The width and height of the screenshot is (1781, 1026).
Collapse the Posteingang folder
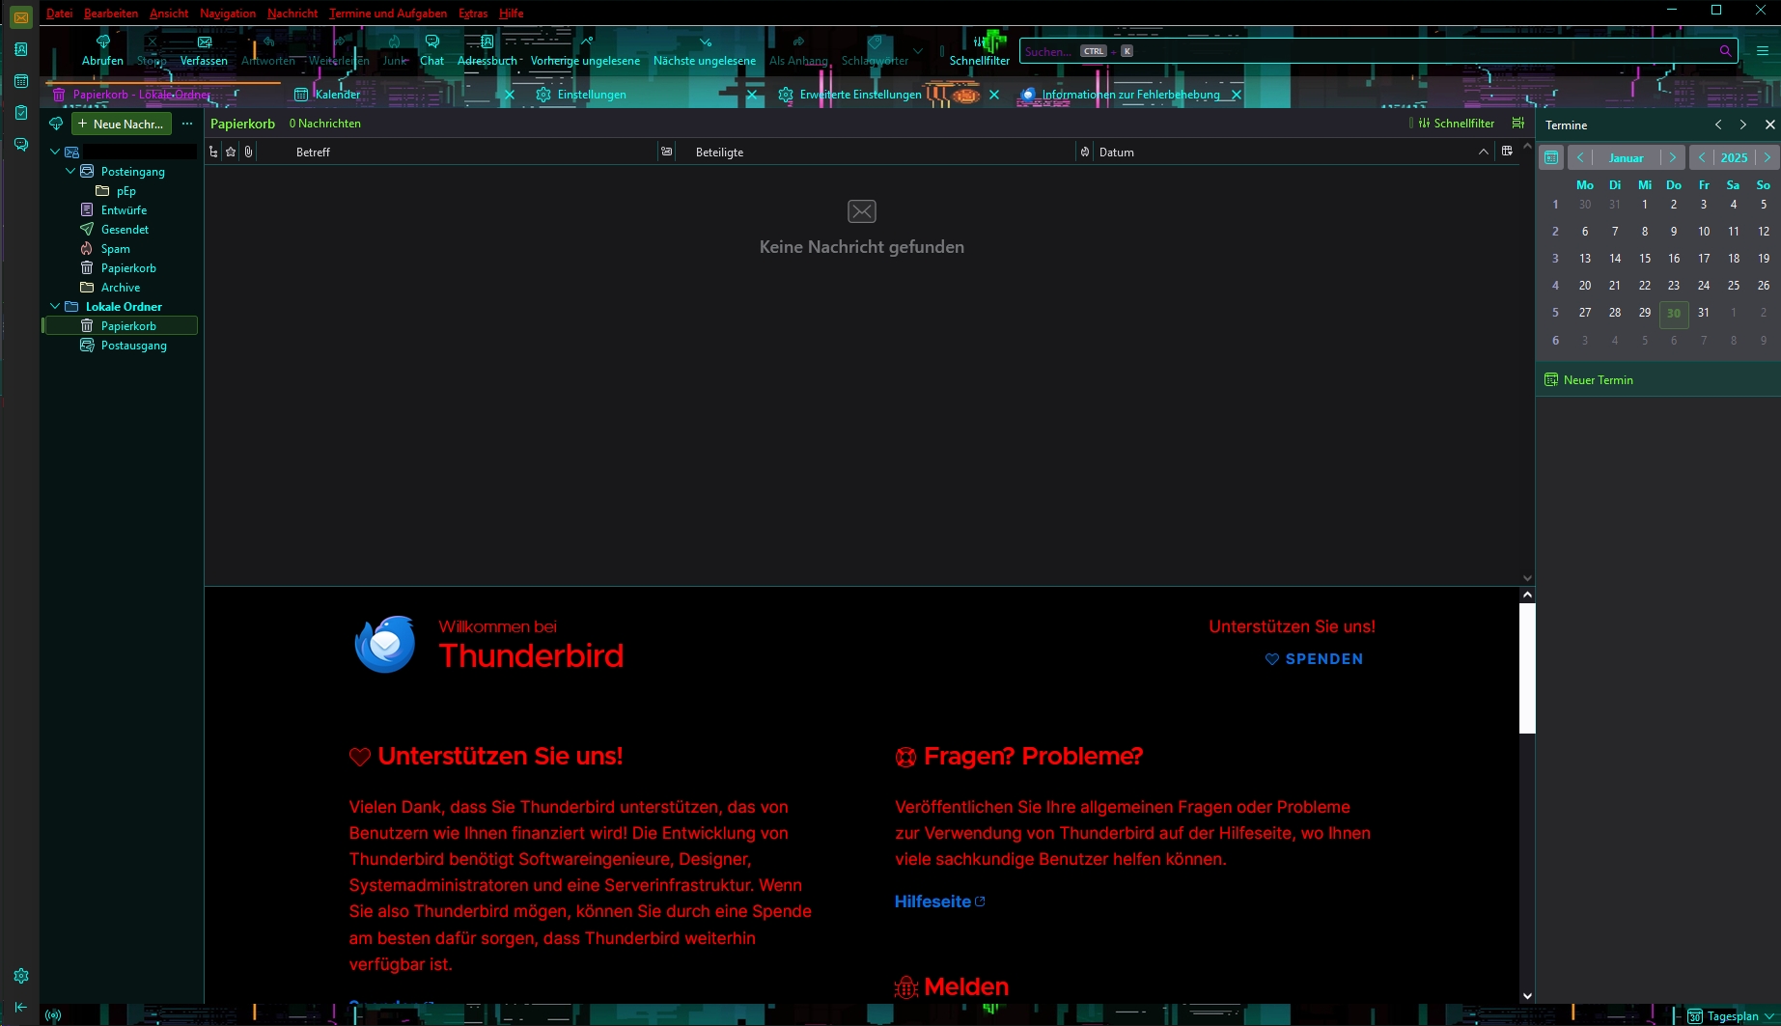point(70,171)
